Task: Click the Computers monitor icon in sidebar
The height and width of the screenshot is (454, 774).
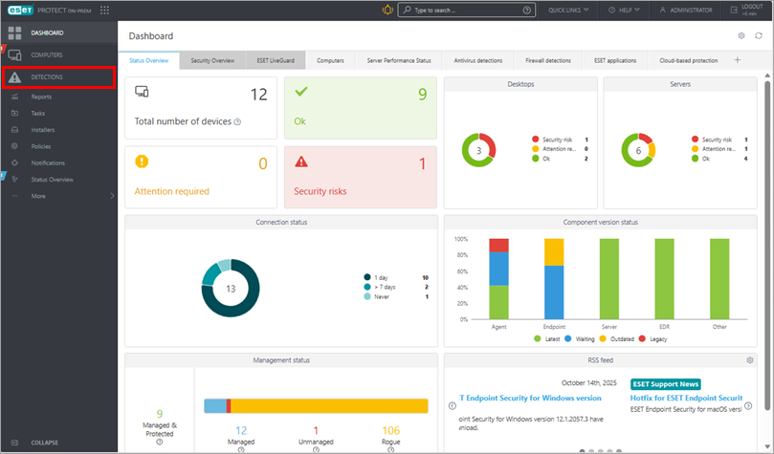Action: coord(14,55)
